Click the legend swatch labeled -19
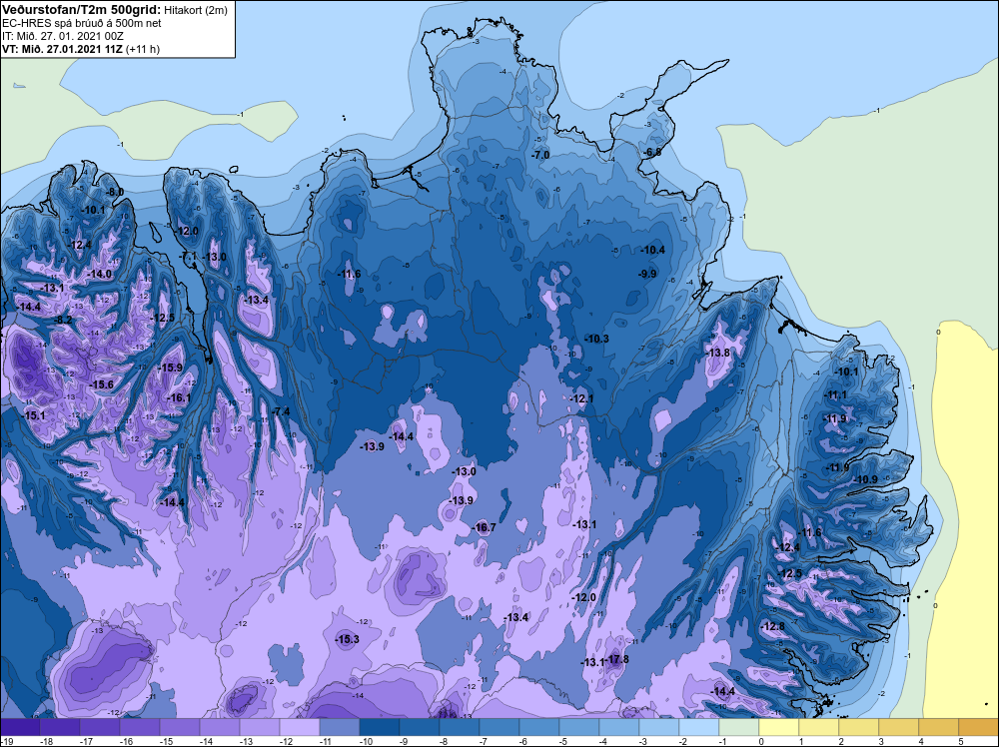 (20, 728)
